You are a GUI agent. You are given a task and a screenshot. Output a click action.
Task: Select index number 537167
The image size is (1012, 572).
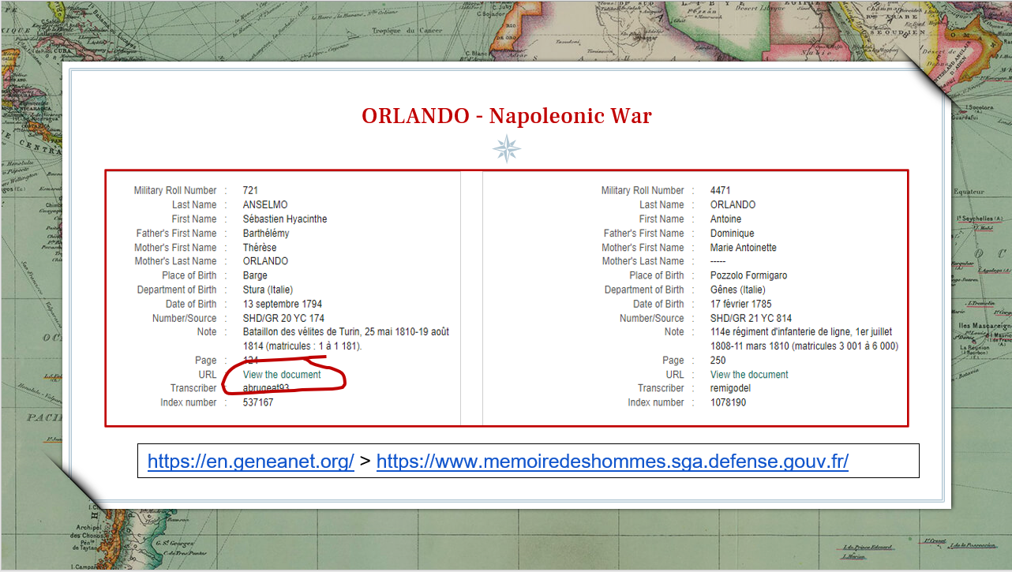tap(258, 402)
